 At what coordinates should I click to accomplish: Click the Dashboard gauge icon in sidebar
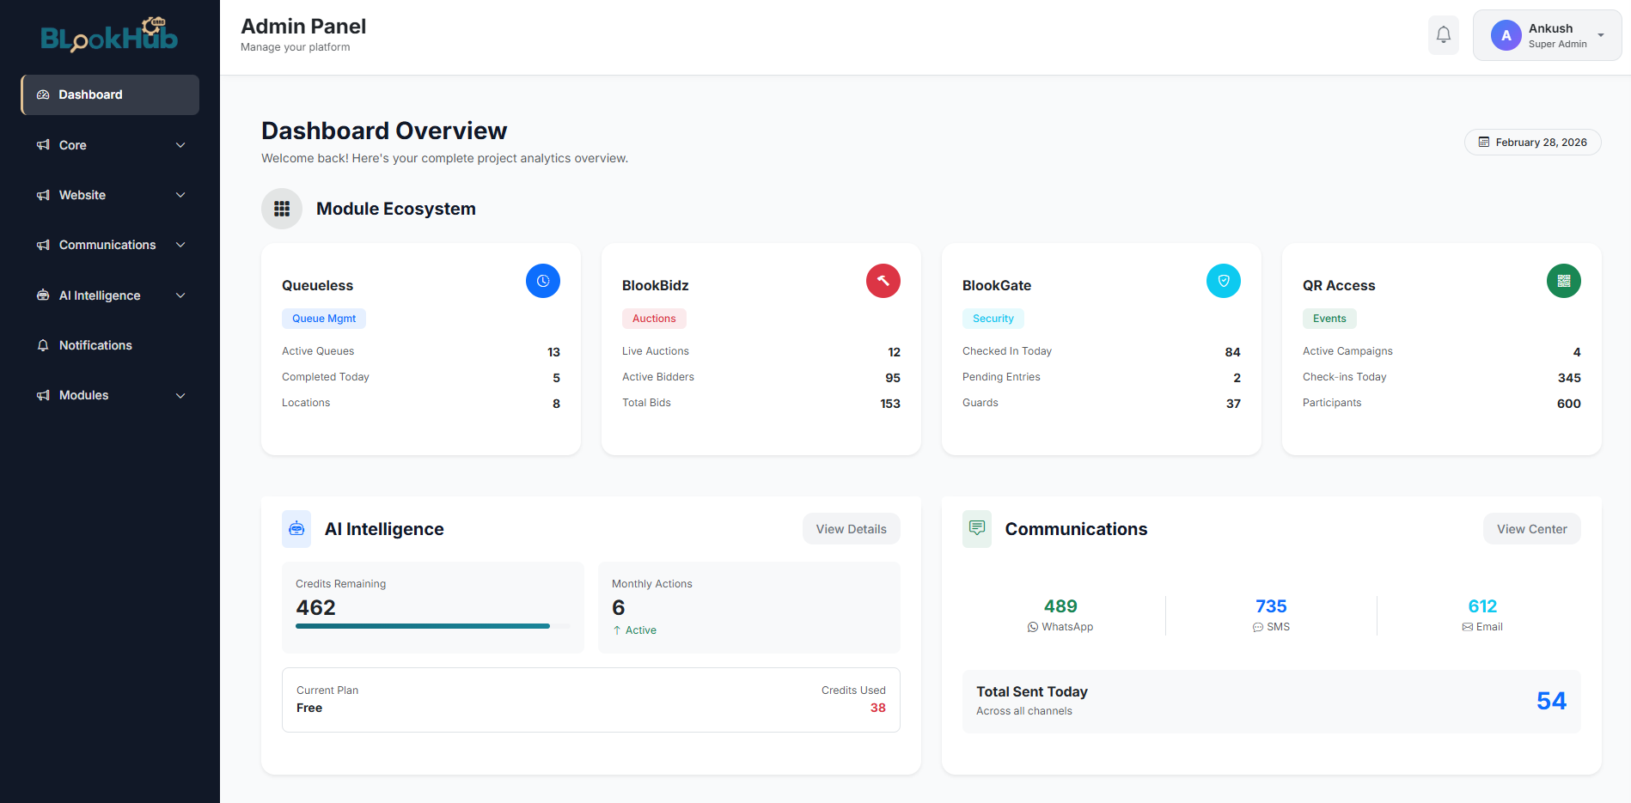[43, 94]
